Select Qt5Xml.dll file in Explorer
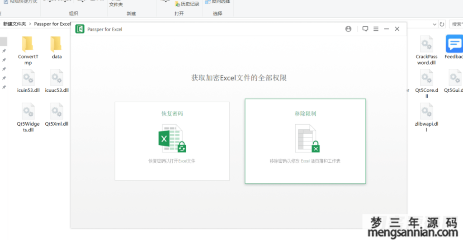 (x=57, y=114)
